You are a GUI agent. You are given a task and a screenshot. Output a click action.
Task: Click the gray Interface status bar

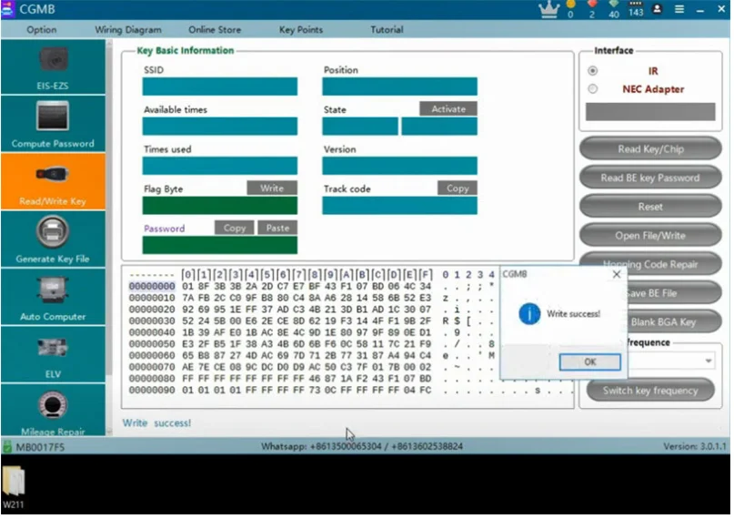coord(650,112)
